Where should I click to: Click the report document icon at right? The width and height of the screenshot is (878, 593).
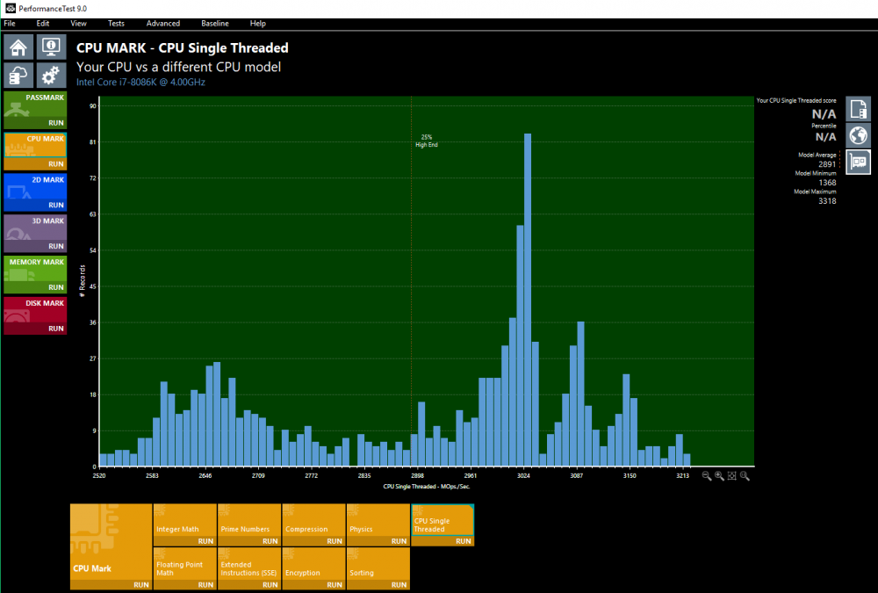click(x=857, y=109)
